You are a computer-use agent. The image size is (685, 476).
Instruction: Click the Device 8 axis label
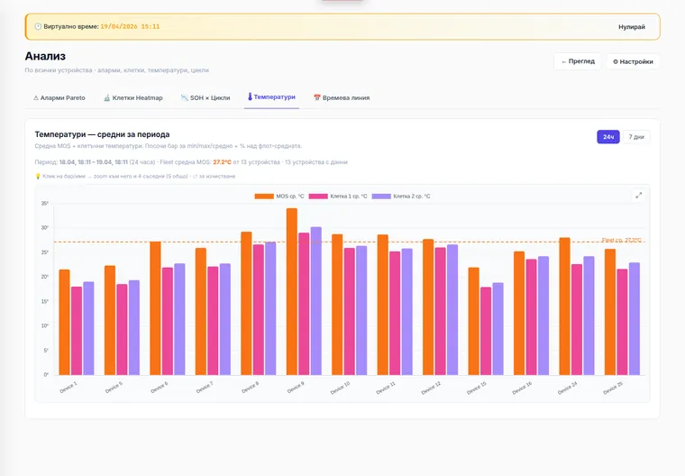[250, 388]
